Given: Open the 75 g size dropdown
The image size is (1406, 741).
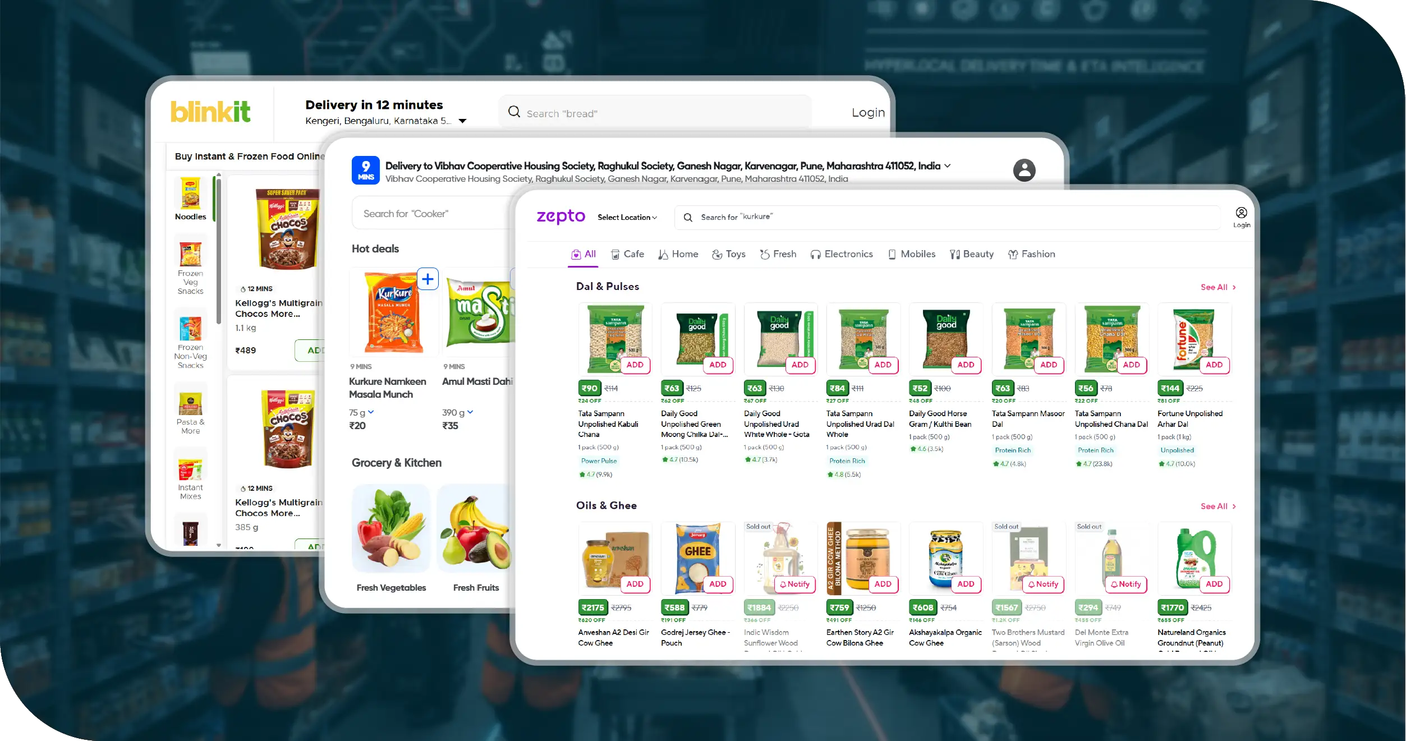Looking at the screenshot, I should (361, 412).
